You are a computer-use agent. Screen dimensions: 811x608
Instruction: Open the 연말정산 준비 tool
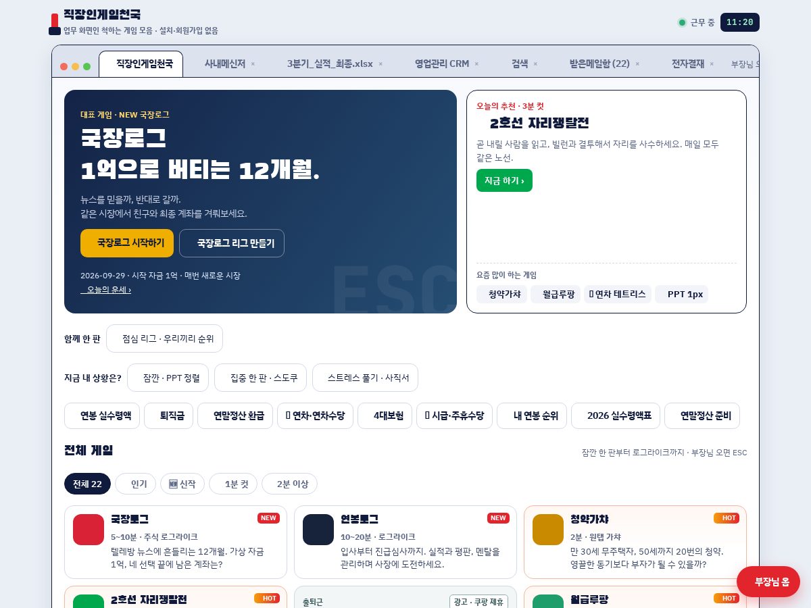pyautogui.click(x=702, y=416)
